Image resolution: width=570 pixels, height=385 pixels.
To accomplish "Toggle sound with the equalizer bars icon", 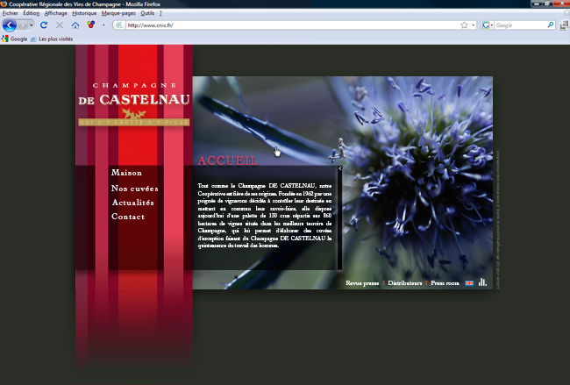I will tap(482, 282).
